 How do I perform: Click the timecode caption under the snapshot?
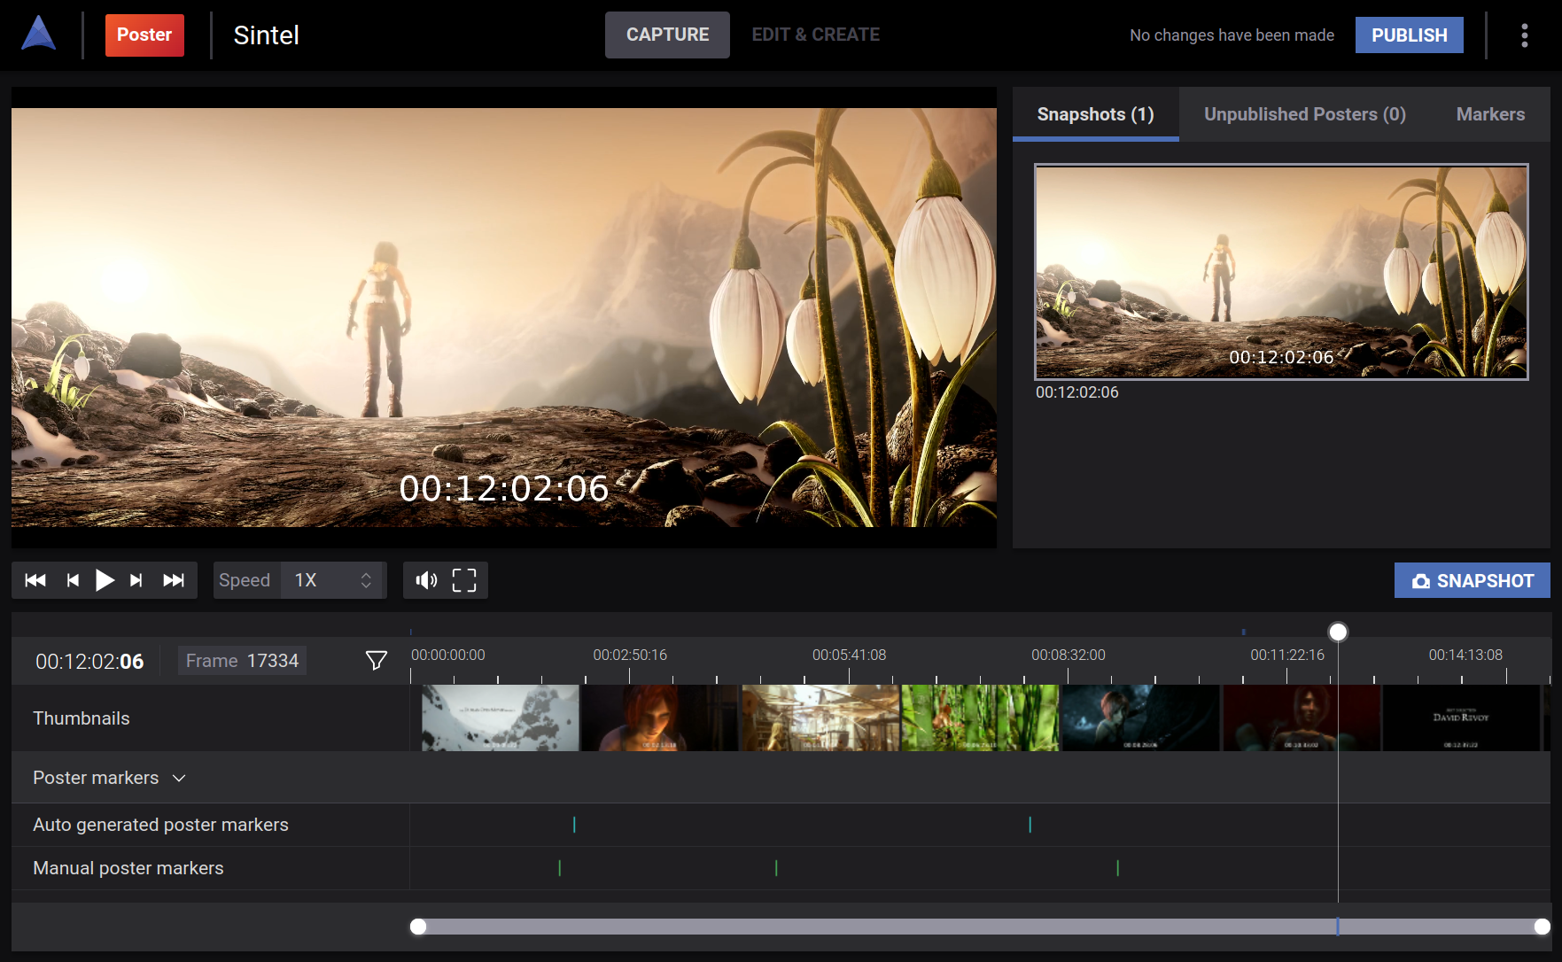[x=1077, y=392]
